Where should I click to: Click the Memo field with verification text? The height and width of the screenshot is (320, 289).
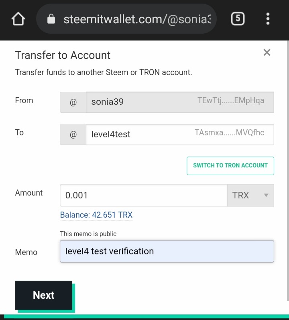(167, 251)
